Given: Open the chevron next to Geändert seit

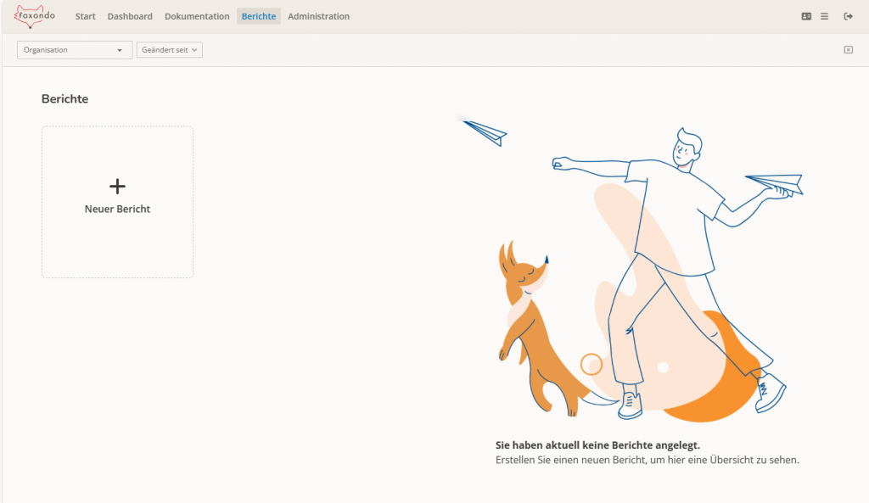Looking at the screenshot, I should 193,49.
